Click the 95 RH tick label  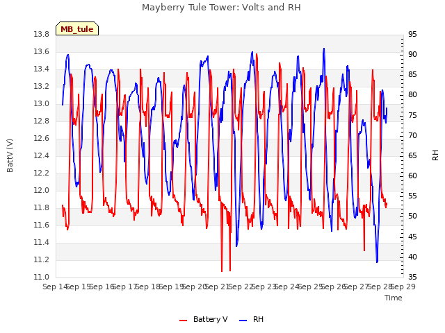pyautogui.click(x=412, y=34)
